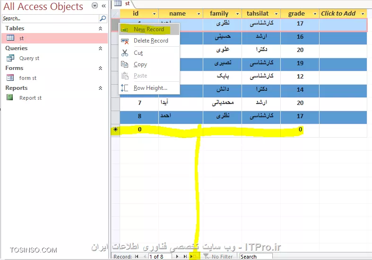Select Copy in the context menu

(x=149, y=64)
